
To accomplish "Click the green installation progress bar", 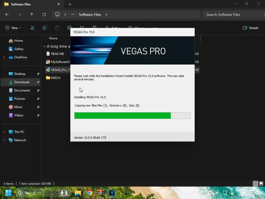I will click(132, 116).
